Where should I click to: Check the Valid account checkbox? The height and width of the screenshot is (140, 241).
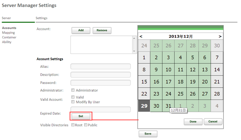click(x=73, y=97)
